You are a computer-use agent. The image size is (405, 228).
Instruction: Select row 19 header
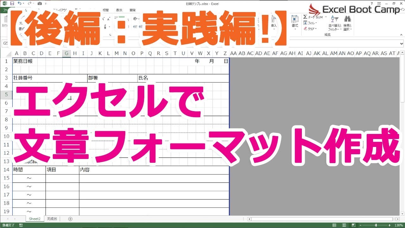click(6, 211)
